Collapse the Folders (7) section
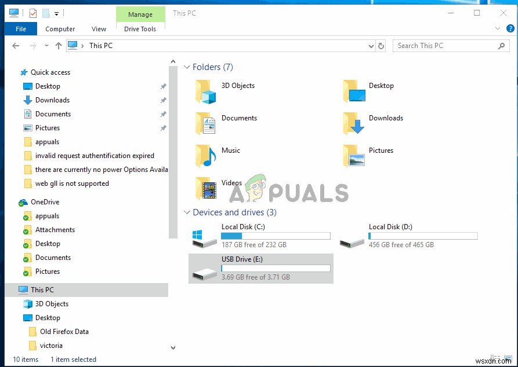The height and width of the screenshot is (367, 518). 187,67
